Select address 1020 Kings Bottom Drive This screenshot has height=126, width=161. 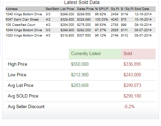pyautogui.click(x=24, y=35)
